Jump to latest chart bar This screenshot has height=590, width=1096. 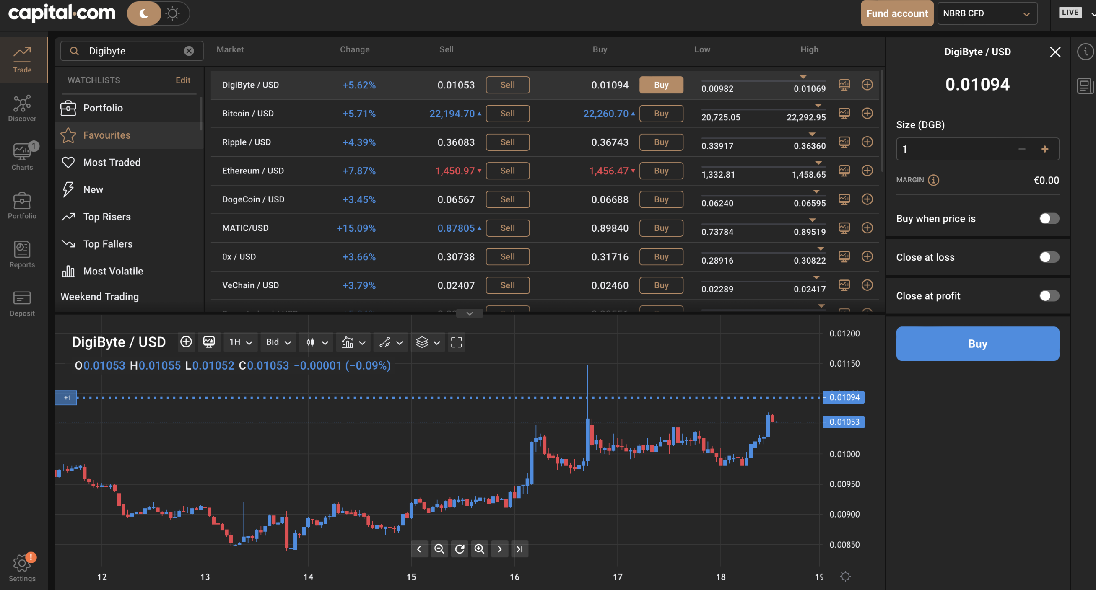click(x=519, y=549)
